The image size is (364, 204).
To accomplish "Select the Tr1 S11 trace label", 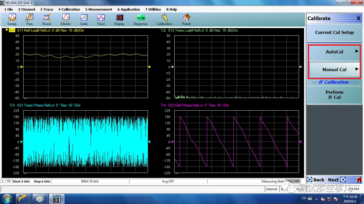I will coord(47,30).
